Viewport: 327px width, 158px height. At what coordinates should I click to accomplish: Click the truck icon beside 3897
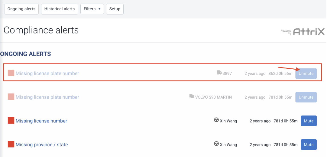[x=219, y=73]
